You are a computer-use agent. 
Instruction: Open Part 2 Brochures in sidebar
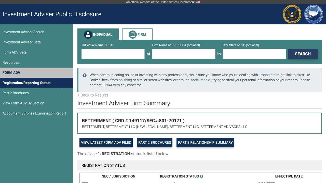(37, 93)
